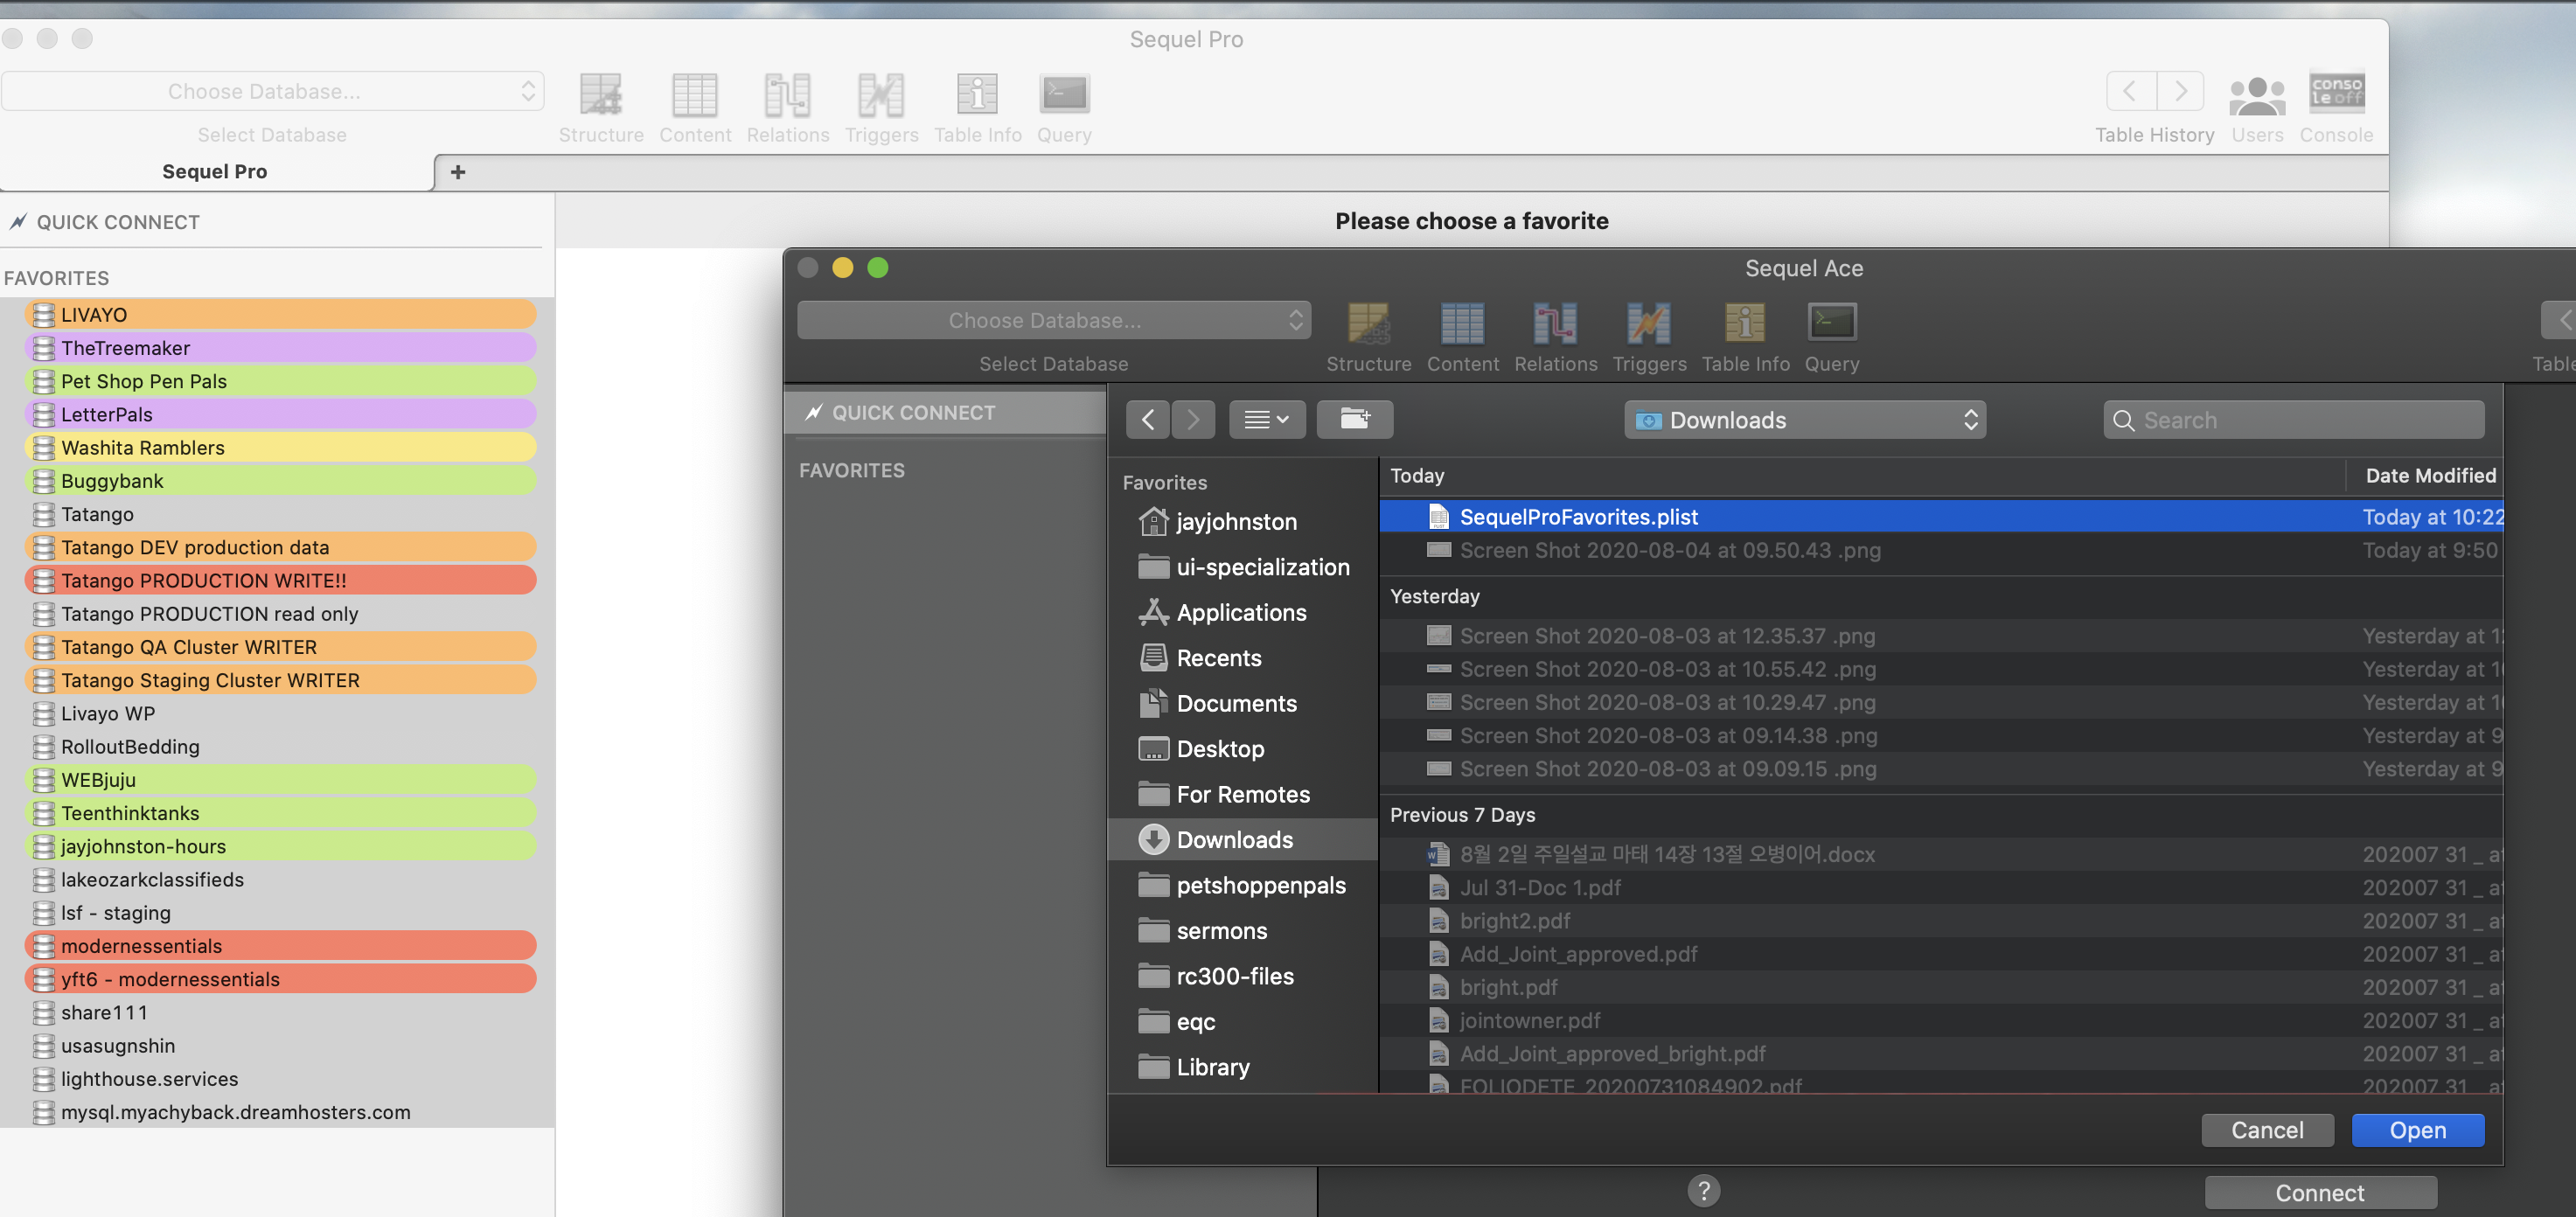Open a new connection tab with the plus
The image size is (2576, 1217).
458,171
